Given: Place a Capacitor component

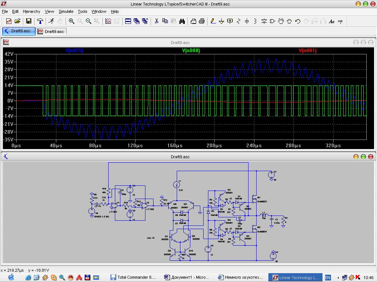Looking at the screenshot, I should coord(247,21).
